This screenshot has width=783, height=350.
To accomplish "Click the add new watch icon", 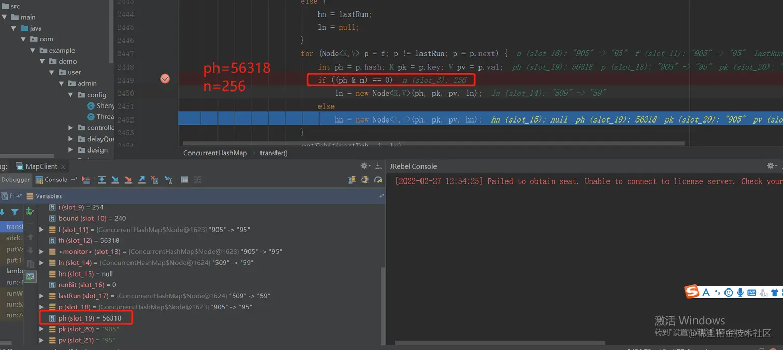I will pos(30,211).
